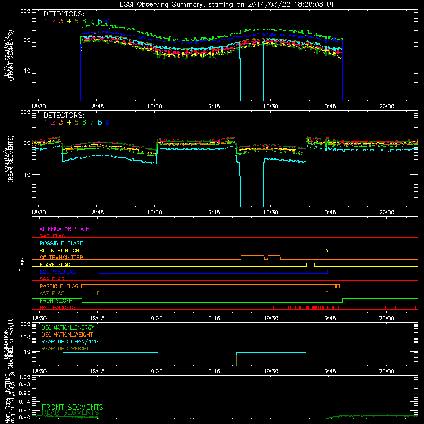The image size is (424, 424).
Task: Pick detector 7 in the rear segments legend
Action: [x=92, y=122]
